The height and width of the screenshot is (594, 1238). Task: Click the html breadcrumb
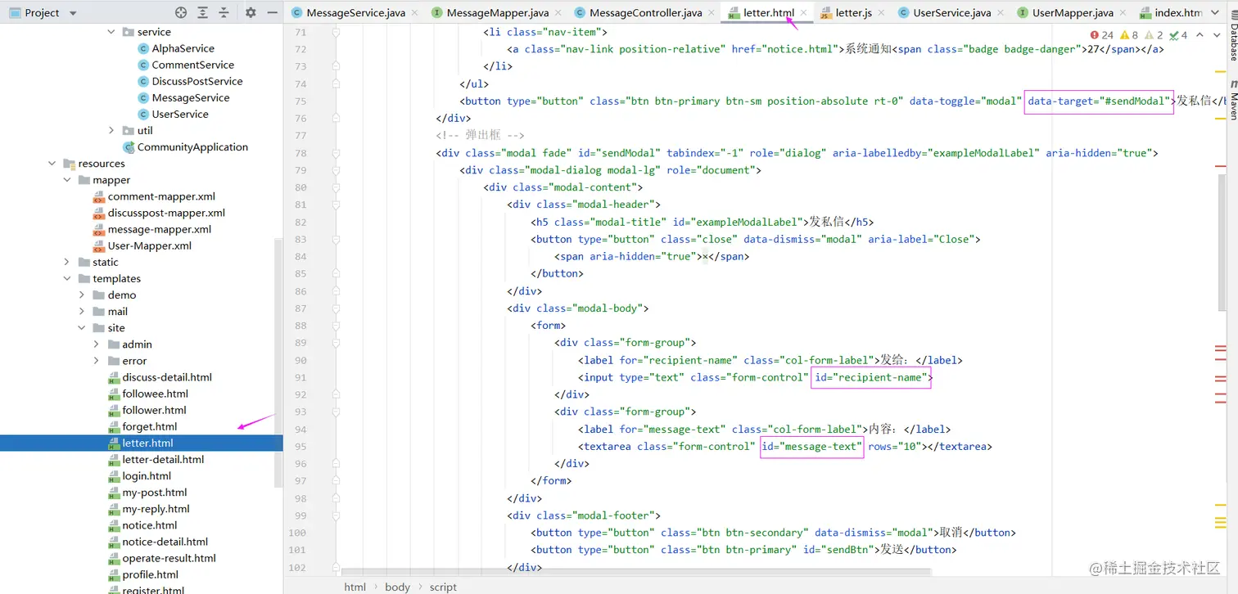[355, 587]
